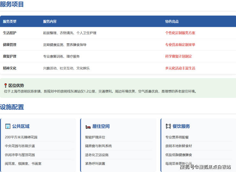The height and width of the screenshot is (172, 236).
Task: Click the building icon next to 公共区域
Action: pos(8,126)
